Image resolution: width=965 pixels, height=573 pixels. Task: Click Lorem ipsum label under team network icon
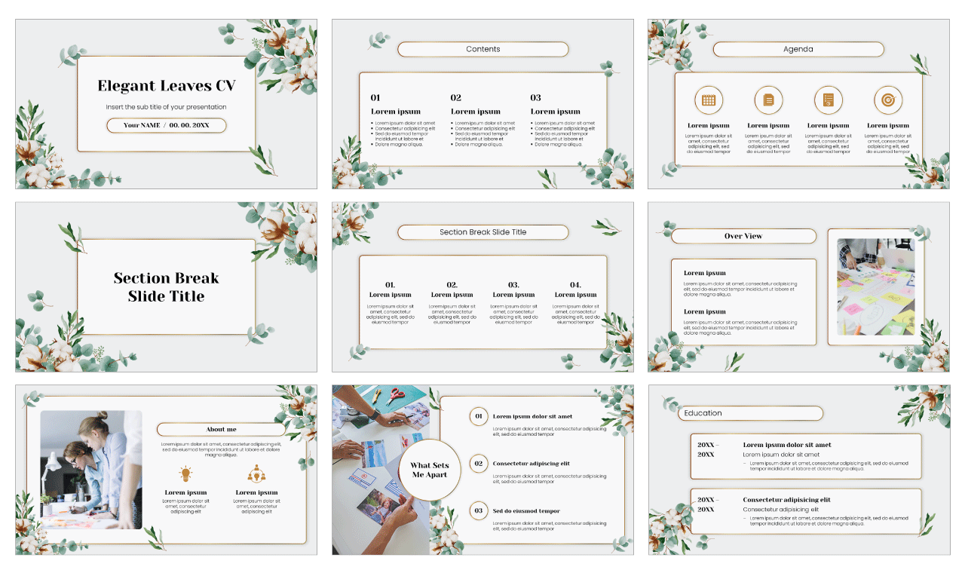pyautogui.click(x=256, y=492)
